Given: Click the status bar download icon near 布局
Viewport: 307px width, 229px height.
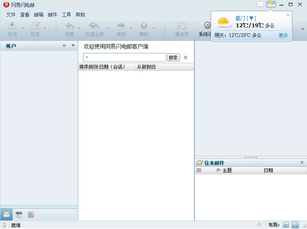Looking at the screenshot, I should coord(259,225).
